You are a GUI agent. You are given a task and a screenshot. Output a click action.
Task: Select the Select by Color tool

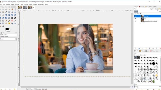12,9
